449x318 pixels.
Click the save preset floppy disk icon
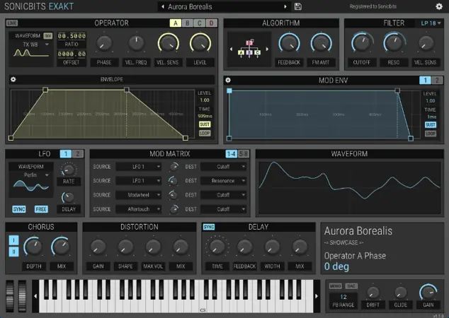[x=298, y=6]
